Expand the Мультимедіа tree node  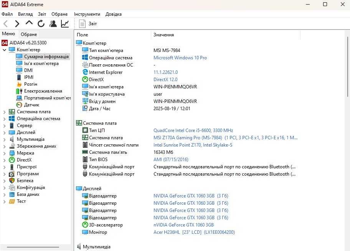pos(4,140)
